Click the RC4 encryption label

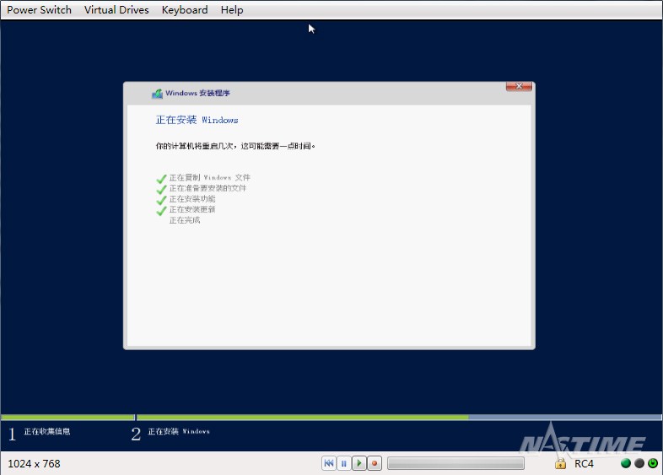coord(584,463)
